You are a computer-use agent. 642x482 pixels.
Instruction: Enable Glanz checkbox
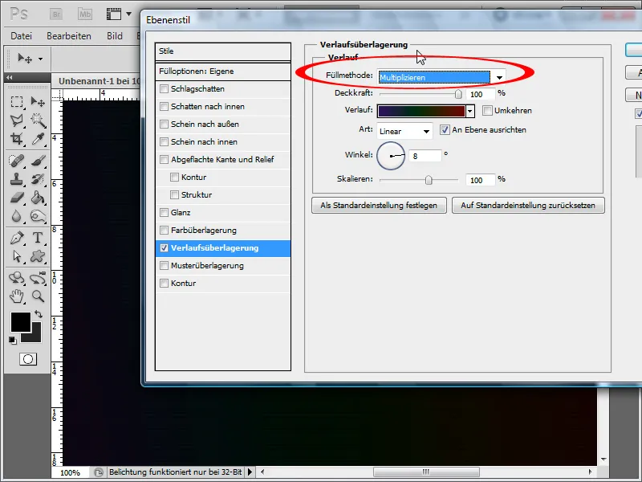165,212
